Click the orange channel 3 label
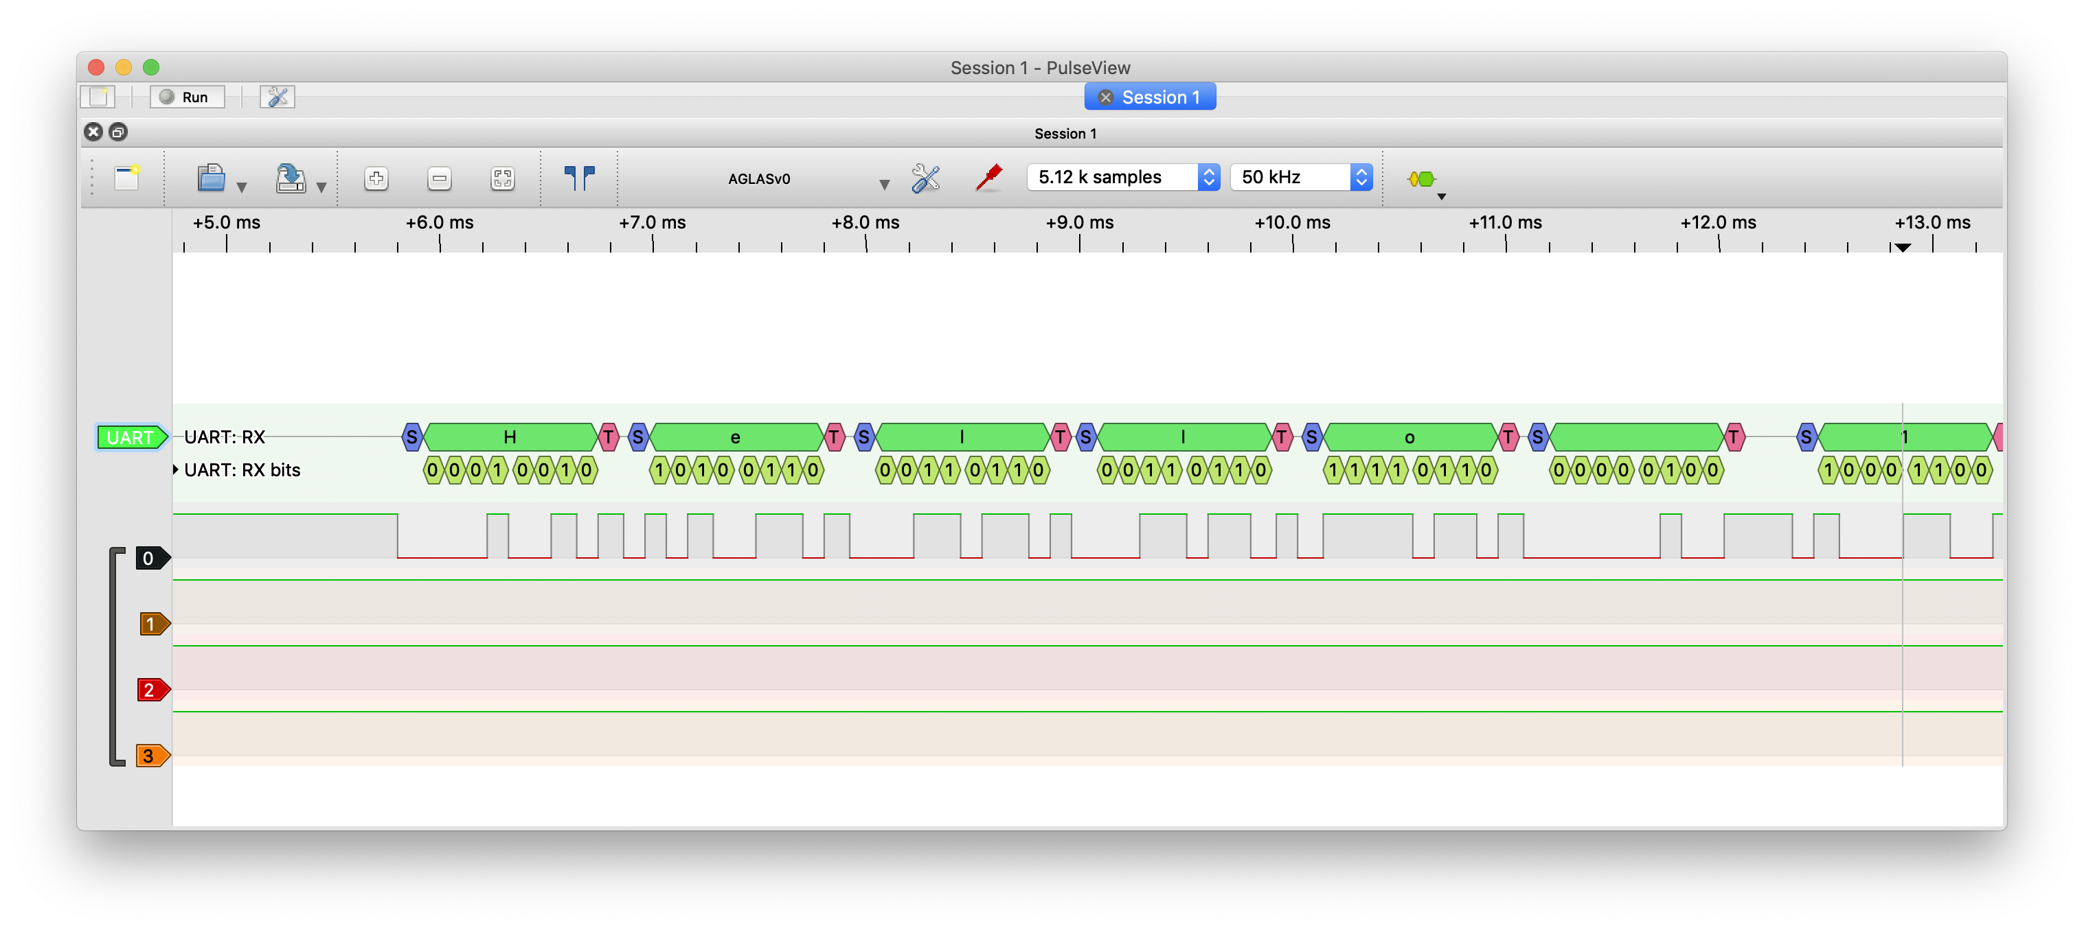The width and height of the screenshot is (2084, 932). [150, 756]
